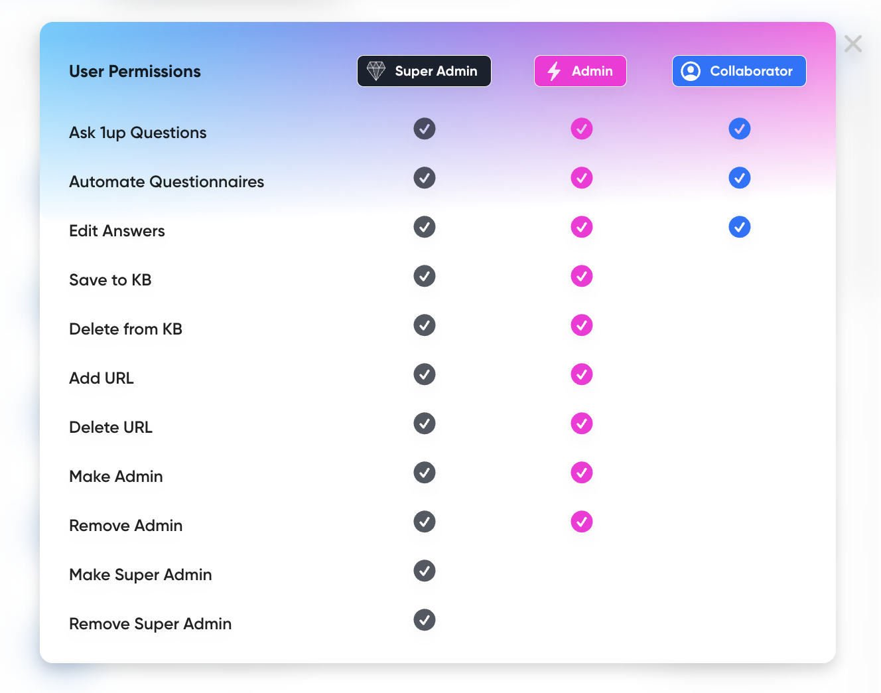Click Super Admin check for Ask 1up Questions
This screenshot has width=881, height=693.
[425, 129]
